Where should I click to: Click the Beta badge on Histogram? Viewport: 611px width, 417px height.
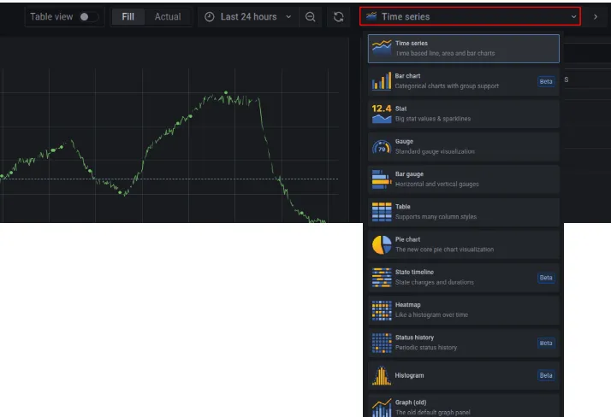point(546,375)
